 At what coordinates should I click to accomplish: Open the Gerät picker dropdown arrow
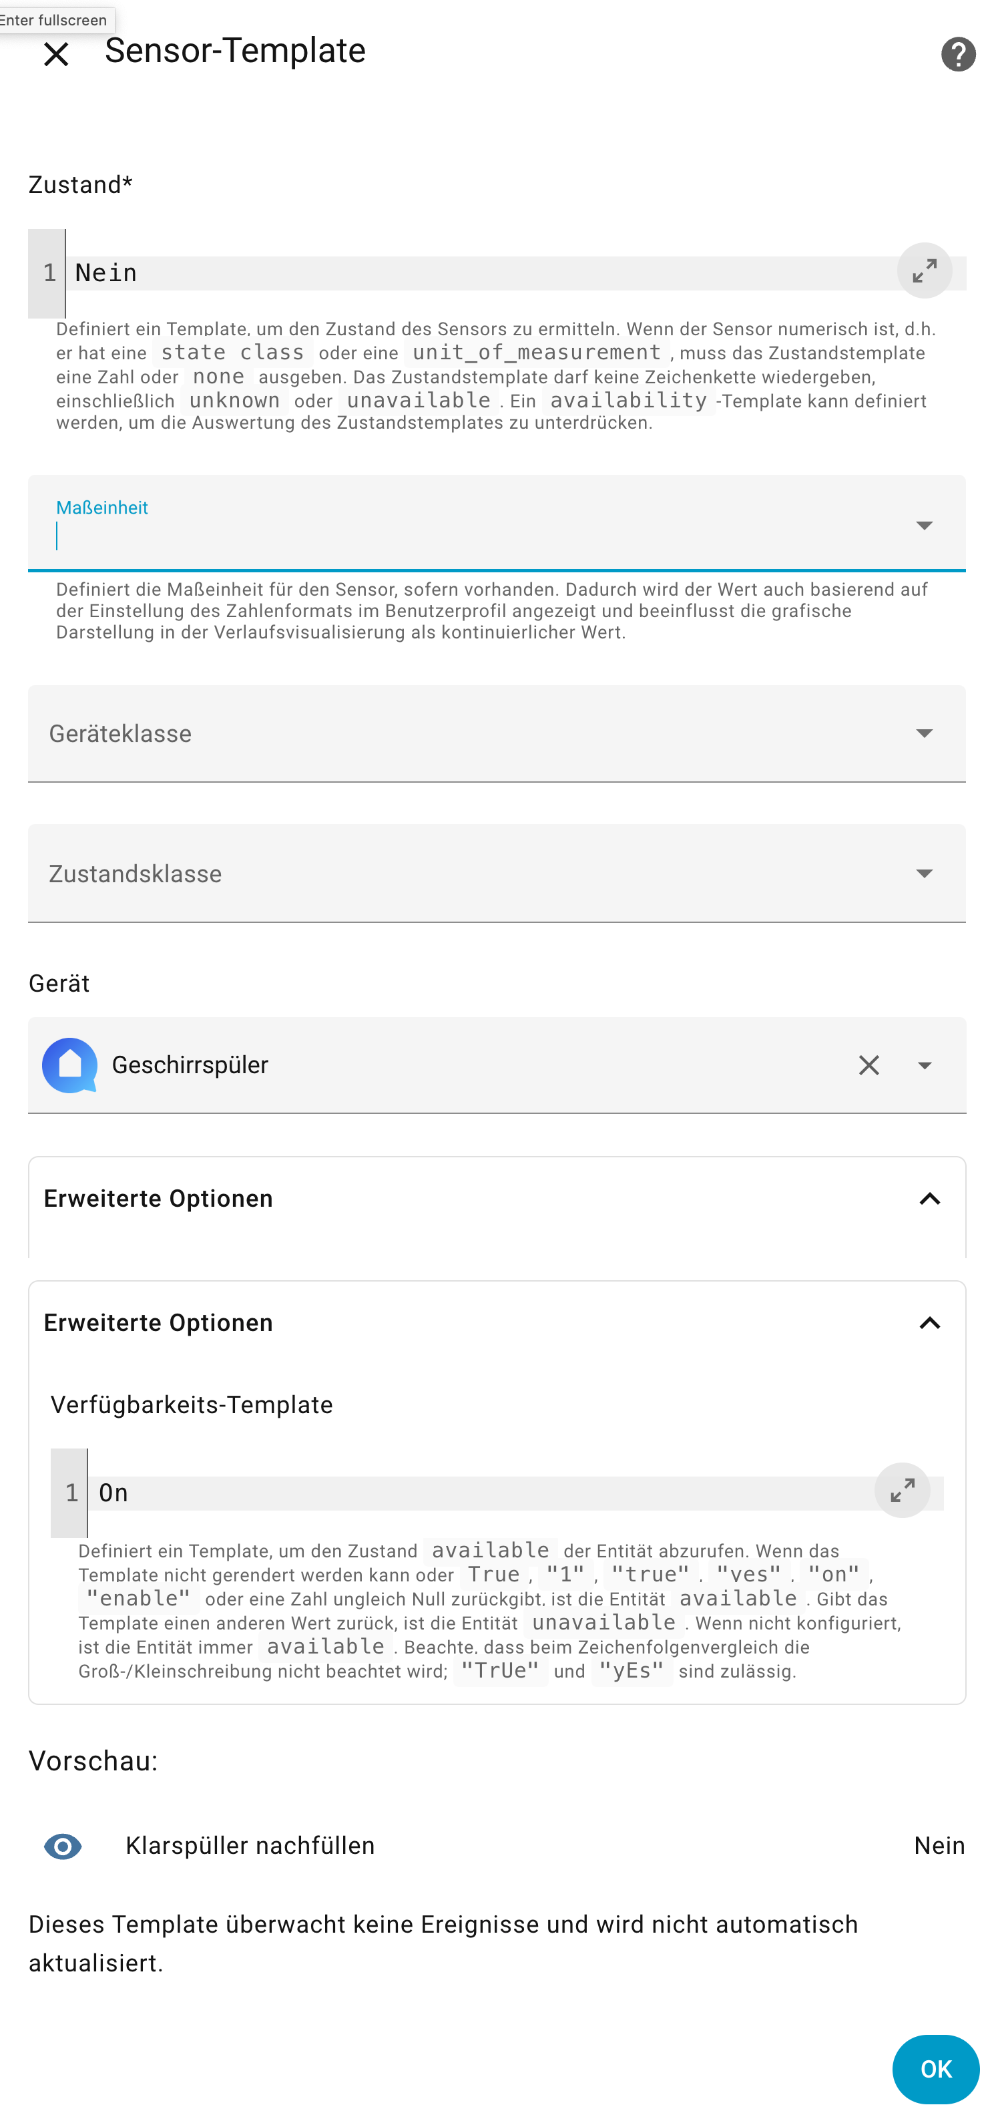[925, 1066]
